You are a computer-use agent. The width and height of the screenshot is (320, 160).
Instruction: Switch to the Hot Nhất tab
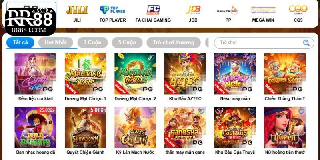tap(56, 42)
